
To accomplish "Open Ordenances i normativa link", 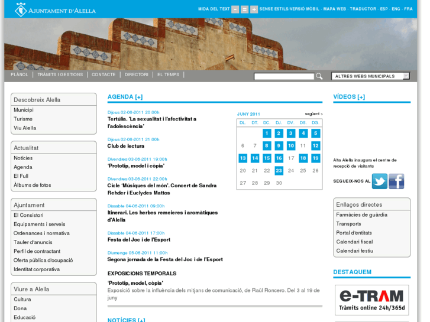I will 41,233.
